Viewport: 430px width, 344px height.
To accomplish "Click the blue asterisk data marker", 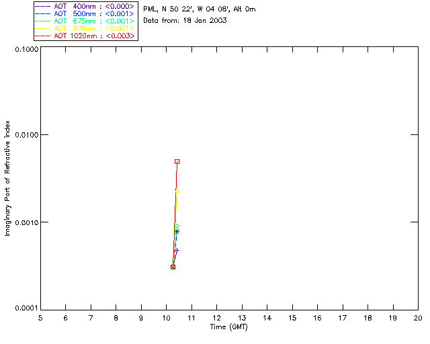I will 177,232.
